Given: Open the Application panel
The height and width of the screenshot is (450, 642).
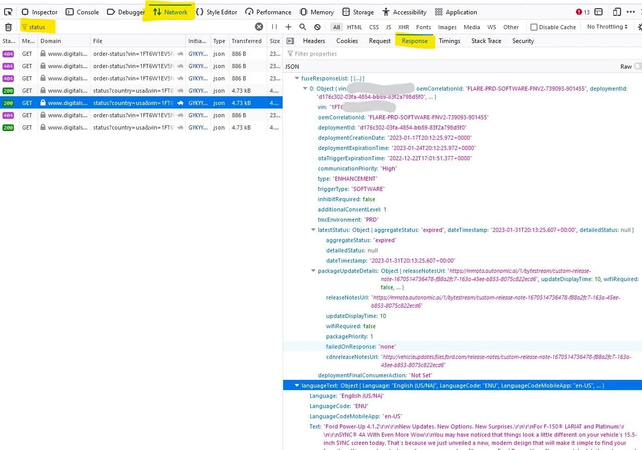Looking at the screenshot, I should point(456,12).
